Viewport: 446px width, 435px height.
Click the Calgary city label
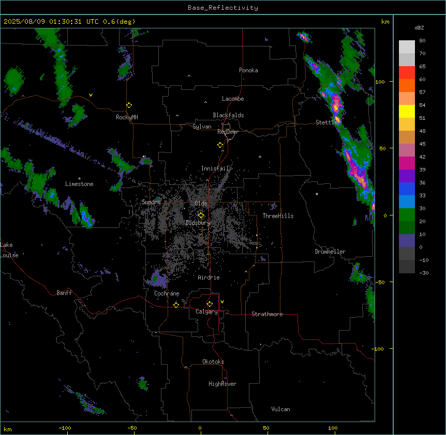[206, 312]
